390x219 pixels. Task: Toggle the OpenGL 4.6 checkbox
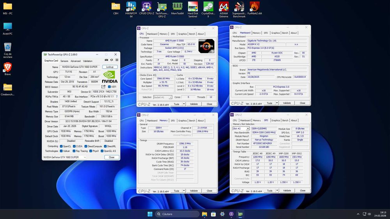(x=102, y=151)
